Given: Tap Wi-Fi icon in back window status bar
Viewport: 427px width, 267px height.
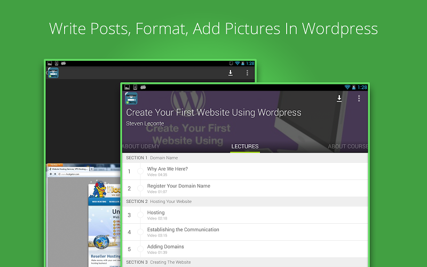Looking at the screenshot, I should 238,63.
